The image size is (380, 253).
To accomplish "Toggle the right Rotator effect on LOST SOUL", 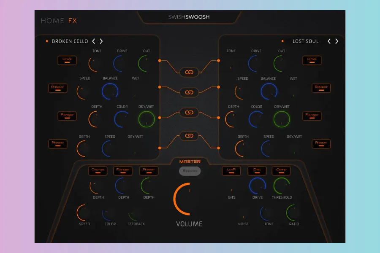I will pos(320,88).
